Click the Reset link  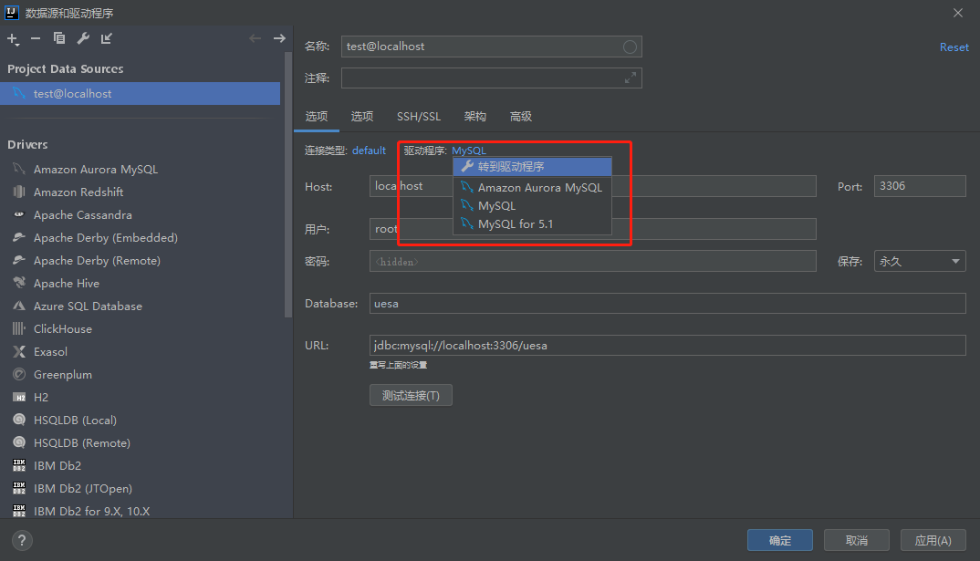(954, 47)
